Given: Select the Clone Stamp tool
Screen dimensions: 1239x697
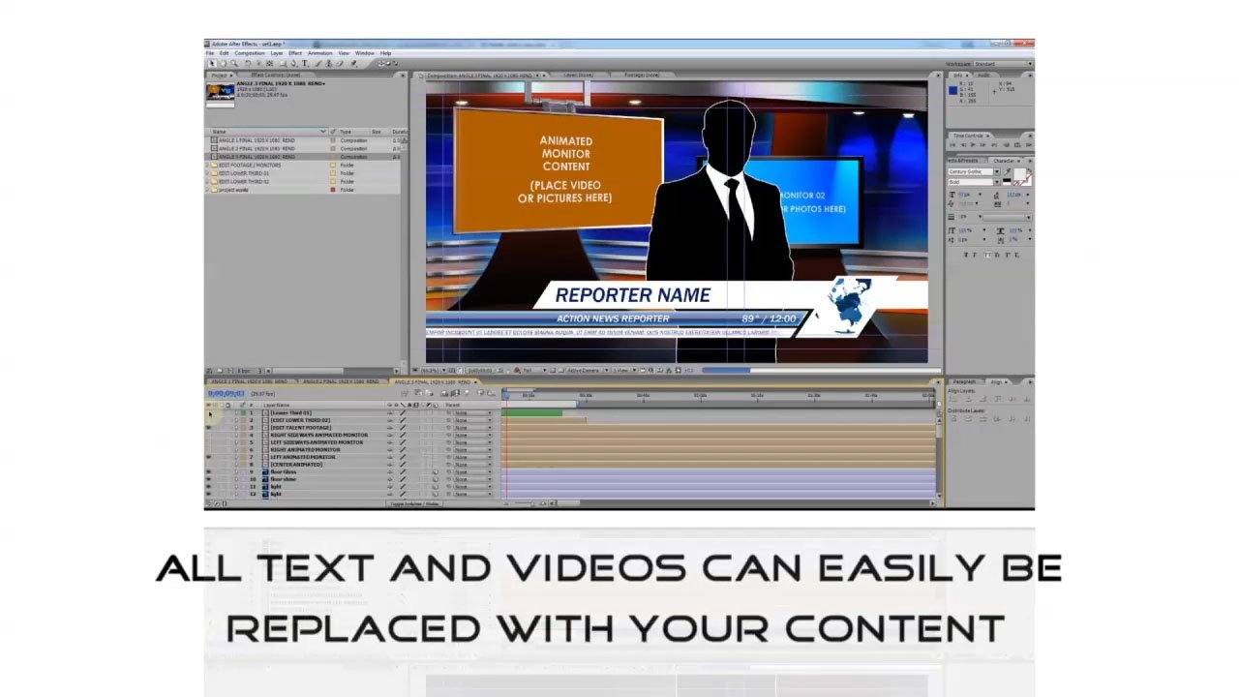Looking at the screenshot, I should click(328, 63).
